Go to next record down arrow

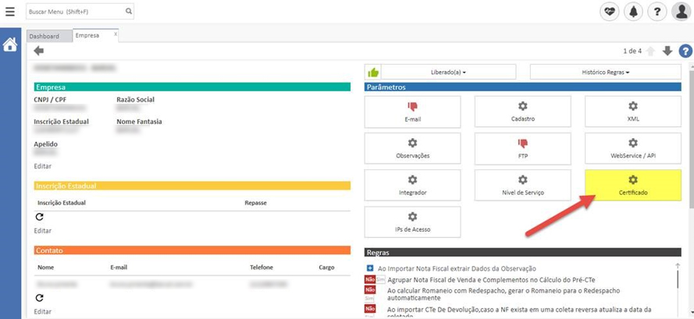[x=667, y=51]
